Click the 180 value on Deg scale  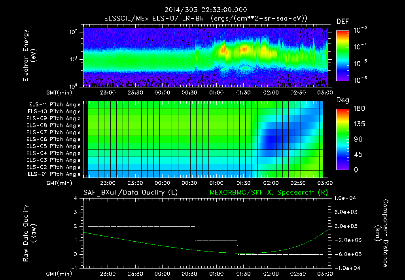point(359,109)
